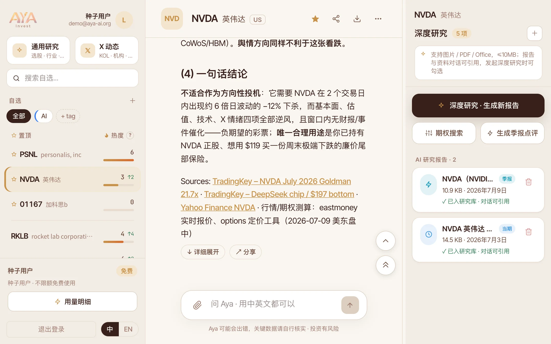Screen dimensions: 551x344
Task: Toggle the favorite star for NVDA
Action: tap(315, 19)
